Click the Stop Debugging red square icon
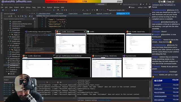The height and width of the screenshot is (102, 181). 64,10
